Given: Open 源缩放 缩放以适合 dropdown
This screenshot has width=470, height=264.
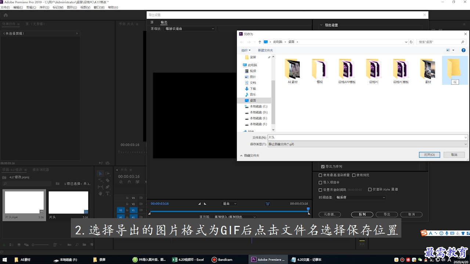Looking at the screenshot, I should point(189,29).
